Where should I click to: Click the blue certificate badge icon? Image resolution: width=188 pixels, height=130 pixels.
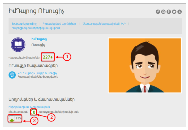coord(12,75)
